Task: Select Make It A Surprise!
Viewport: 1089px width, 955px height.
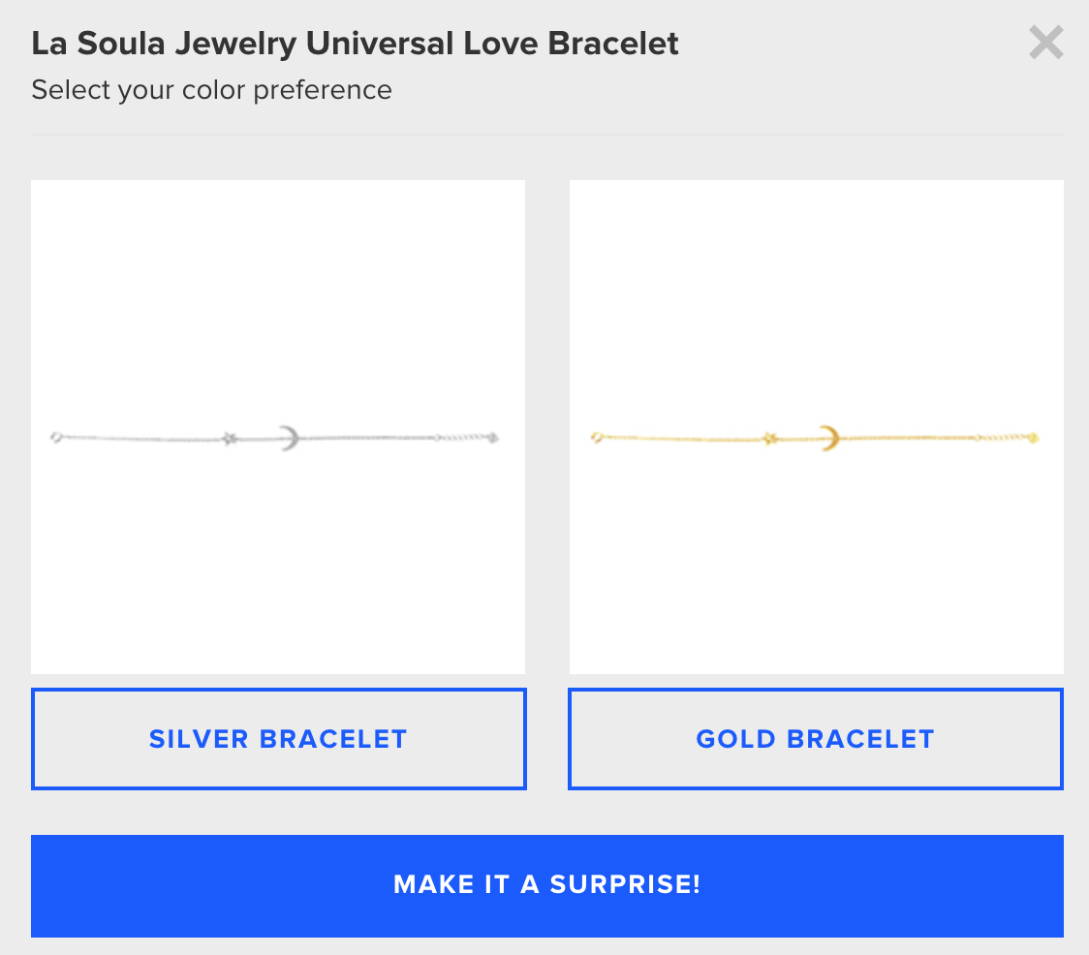Action: coord(547,885)
